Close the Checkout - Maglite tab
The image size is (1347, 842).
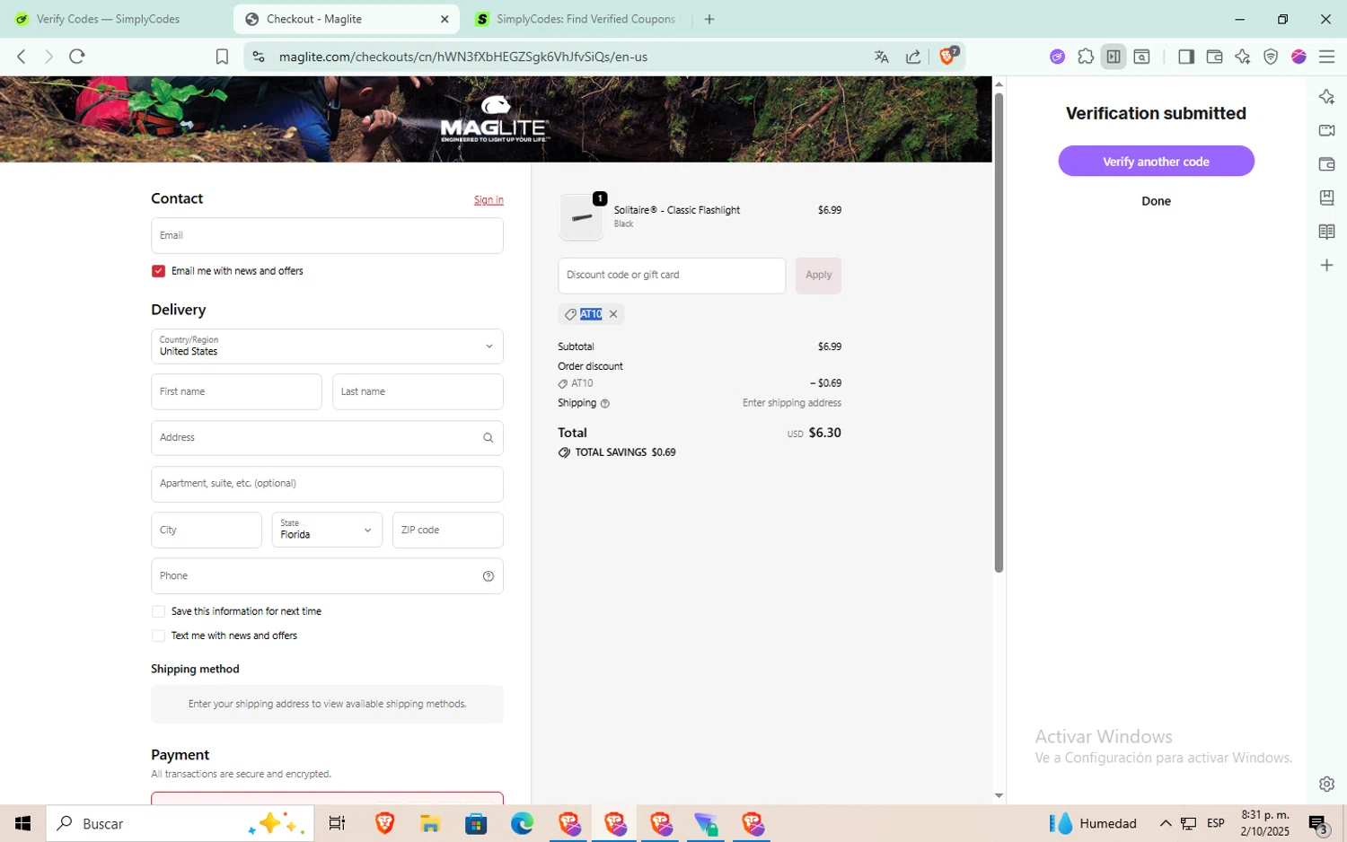point(445,19)
